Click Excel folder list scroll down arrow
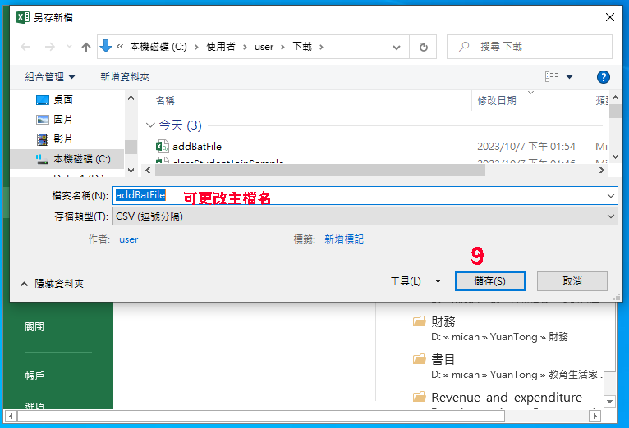 [609, 401]
